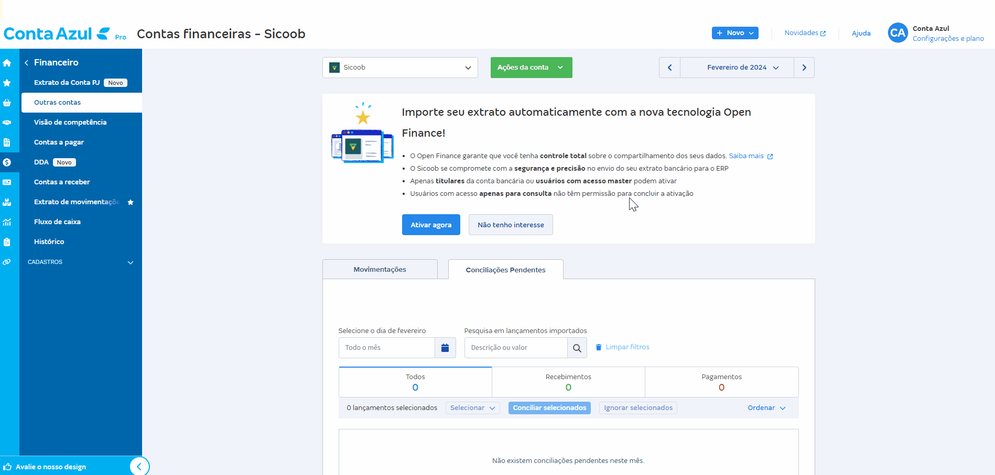Switch to Movimentações tab
The image size is (995, 475).
tap(380, 269)
